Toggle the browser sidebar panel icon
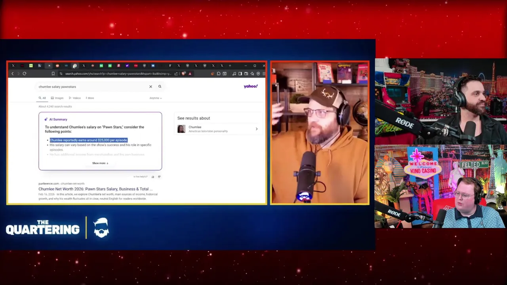Viewport: 507px width, 285px height. (240, 74)
